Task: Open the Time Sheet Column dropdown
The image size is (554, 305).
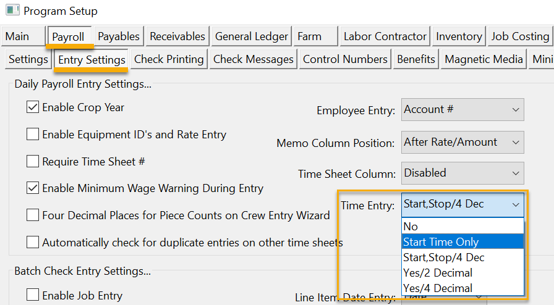Action: tap(462, 173)
